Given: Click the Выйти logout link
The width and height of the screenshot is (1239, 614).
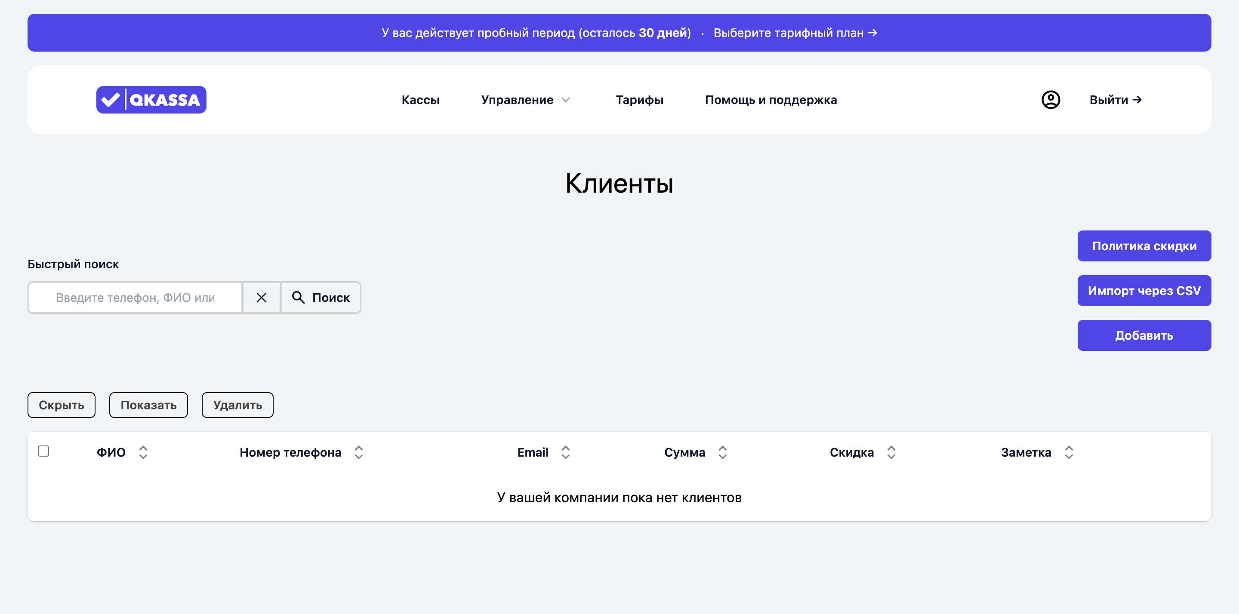Looking at the screenshot, I should 1115,99.
